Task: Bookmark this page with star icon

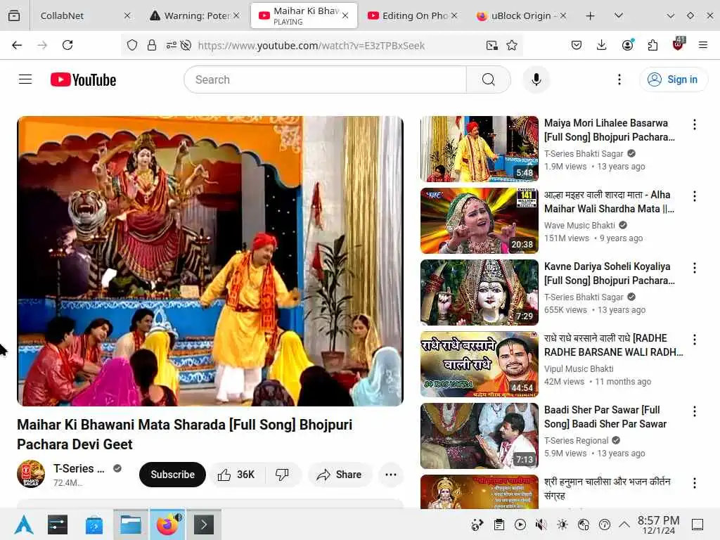Action: pyautogui.click(x=512, y=45)
